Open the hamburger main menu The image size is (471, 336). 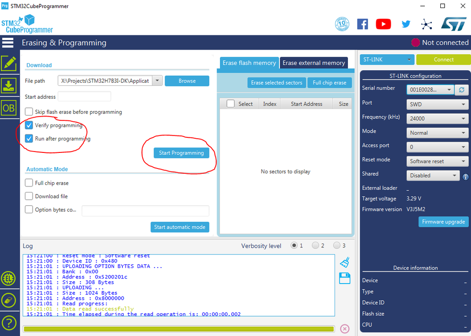8,42
